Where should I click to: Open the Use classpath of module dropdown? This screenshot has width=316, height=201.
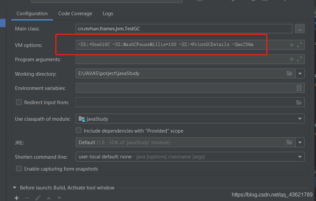[x=300, y=119]
